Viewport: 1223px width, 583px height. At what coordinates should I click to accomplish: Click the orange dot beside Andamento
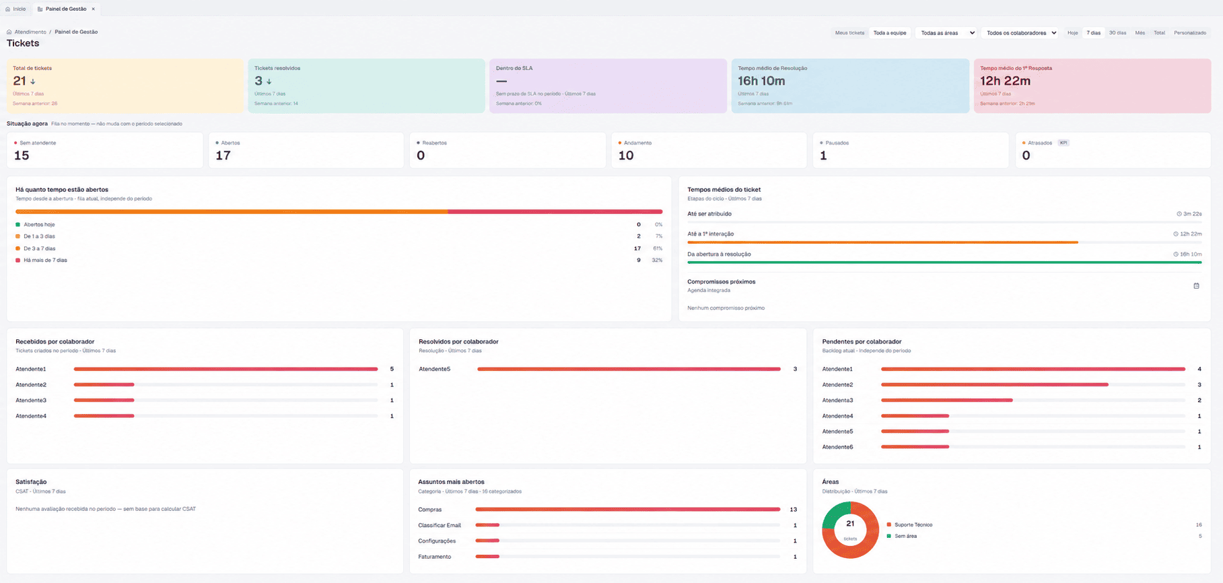coord(620,143)
